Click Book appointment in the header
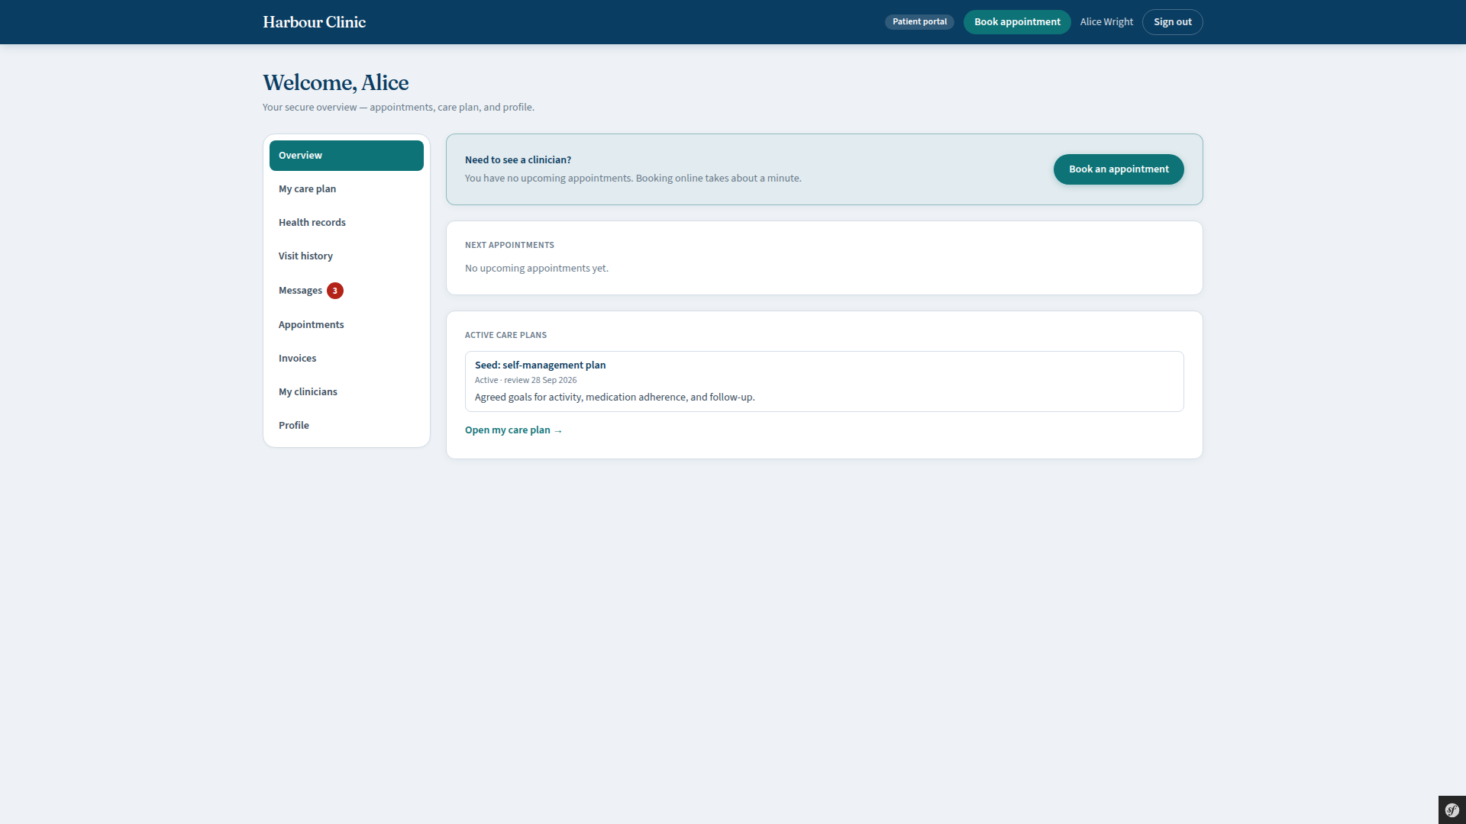Viewport: 1466px width, 824px height. tap(1017, 22)
